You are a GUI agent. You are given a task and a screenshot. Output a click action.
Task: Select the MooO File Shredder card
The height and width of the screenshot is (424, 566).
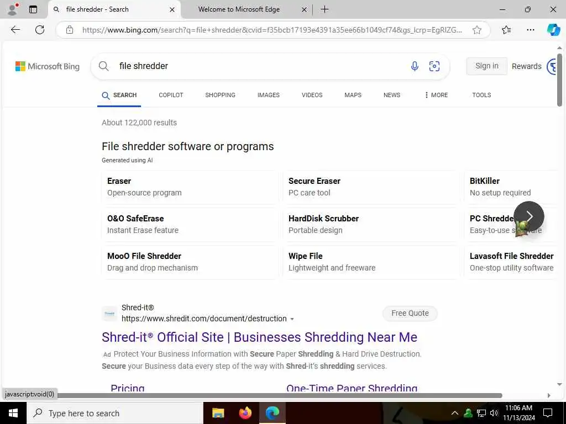[190, 262]
